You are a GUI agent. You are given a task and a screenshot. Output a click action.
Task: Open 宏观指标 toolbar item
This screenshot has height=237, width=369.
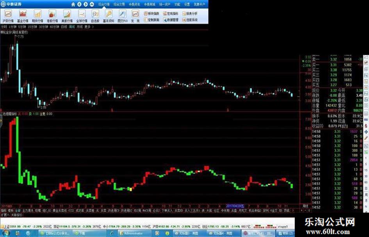[171, 14]
